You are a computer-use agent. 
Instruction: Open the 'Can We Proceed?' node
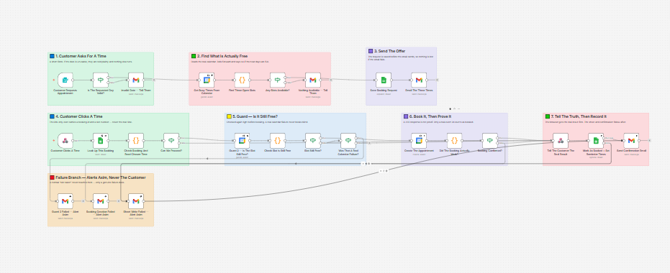171,140
